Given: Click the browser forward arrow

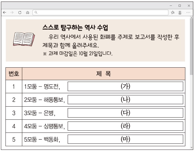Looking at the screenshot, I should coord(12,12).
